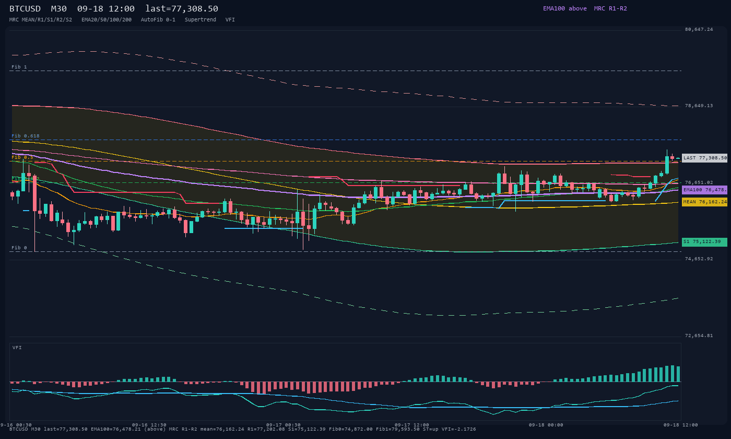This screenshot has height=439, width=731.
Task: Click the BTCUSD symbol in the chart title
Action: click(25, 8)
